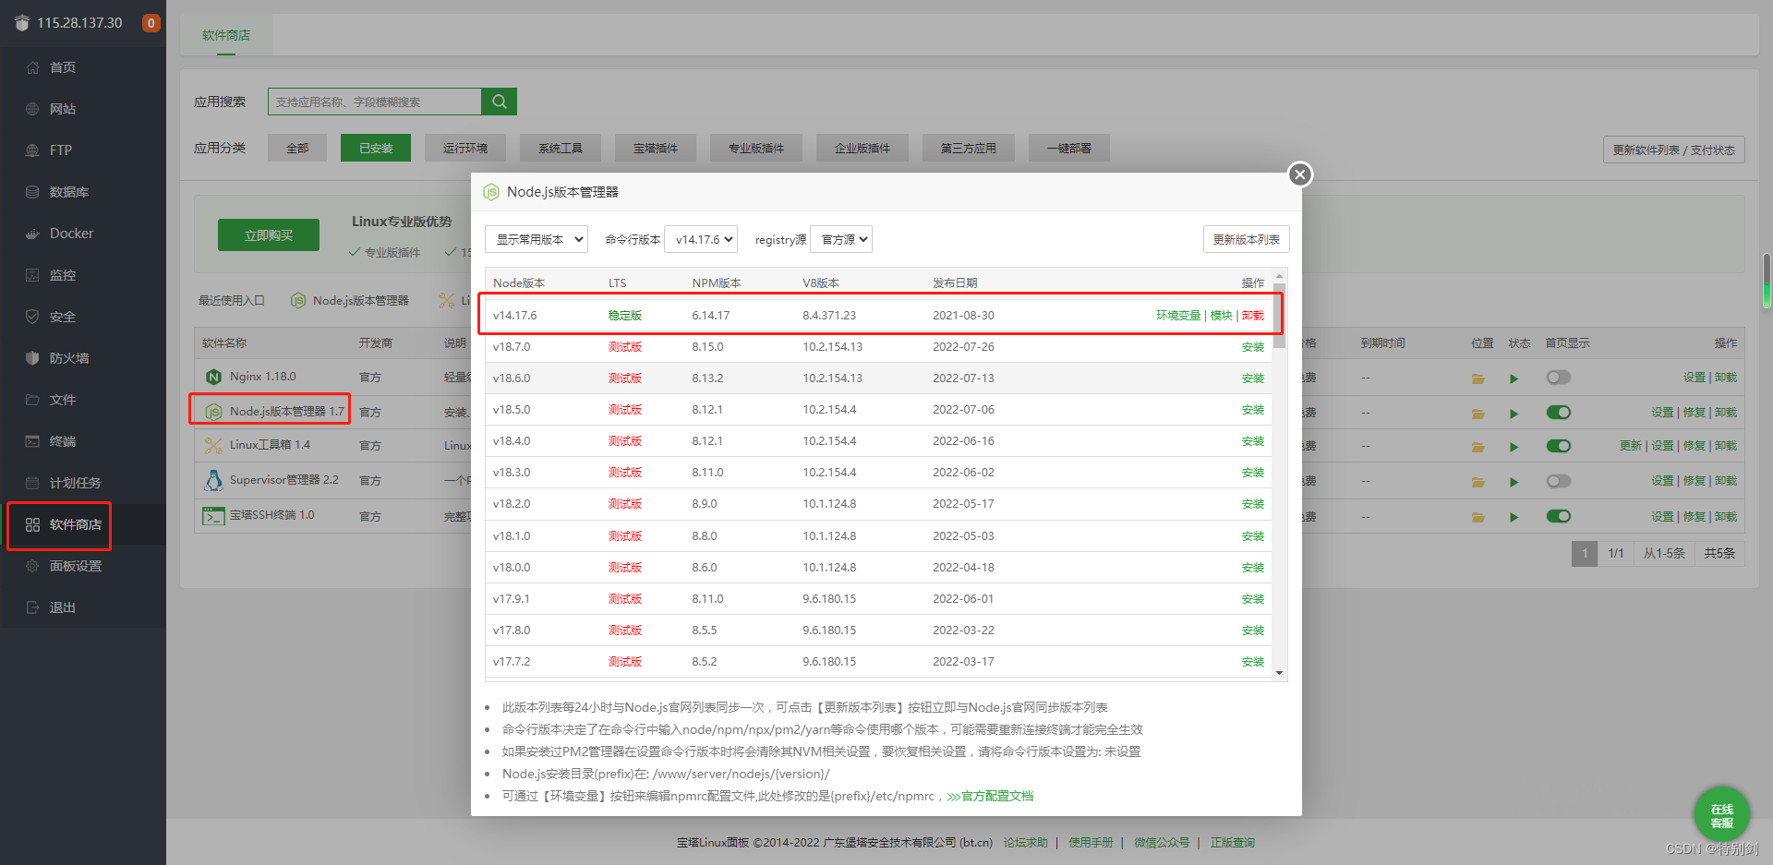
Task: Click play status icon in Supervisor row
Action: point(1514,482)
